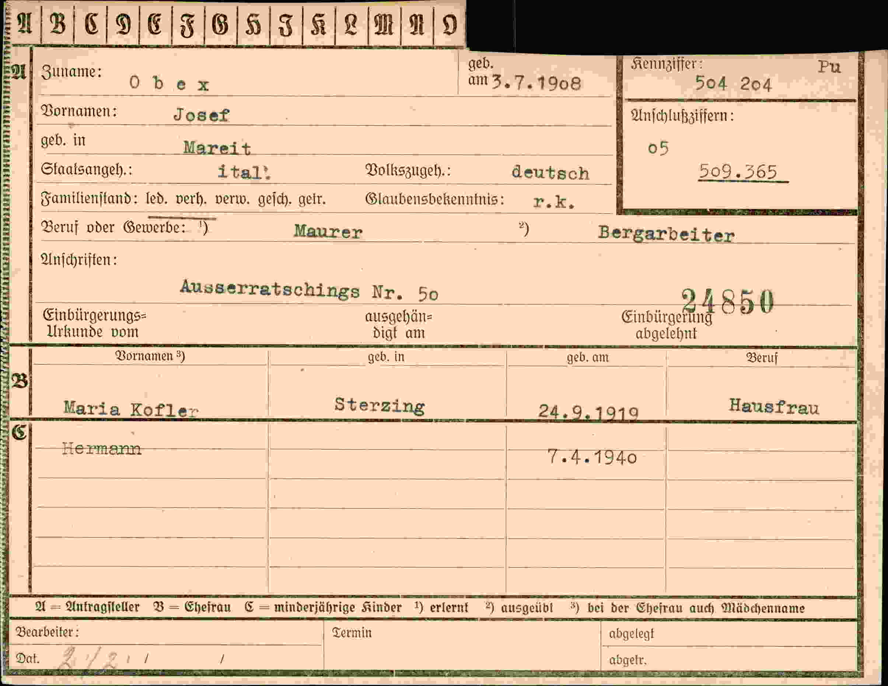The height and width of the screenshot is (686, 888).
Task: Click the stamped number "24850"
Action: point(728,302)
